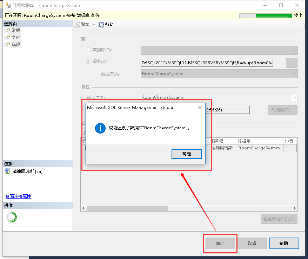Open the 脚本 dropdown arrow
This screenshot has width=308, height=259.
[94, 25]
